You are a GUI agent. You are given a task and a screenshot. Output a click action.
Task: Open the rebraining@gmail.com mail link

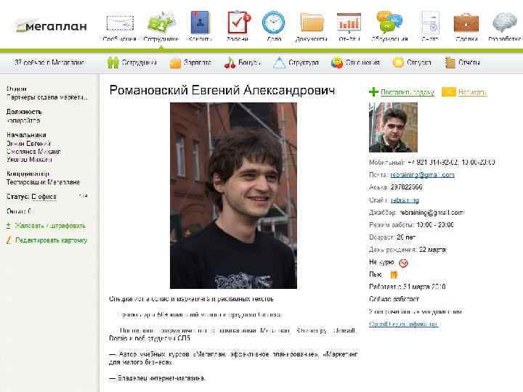click(422, 175)
